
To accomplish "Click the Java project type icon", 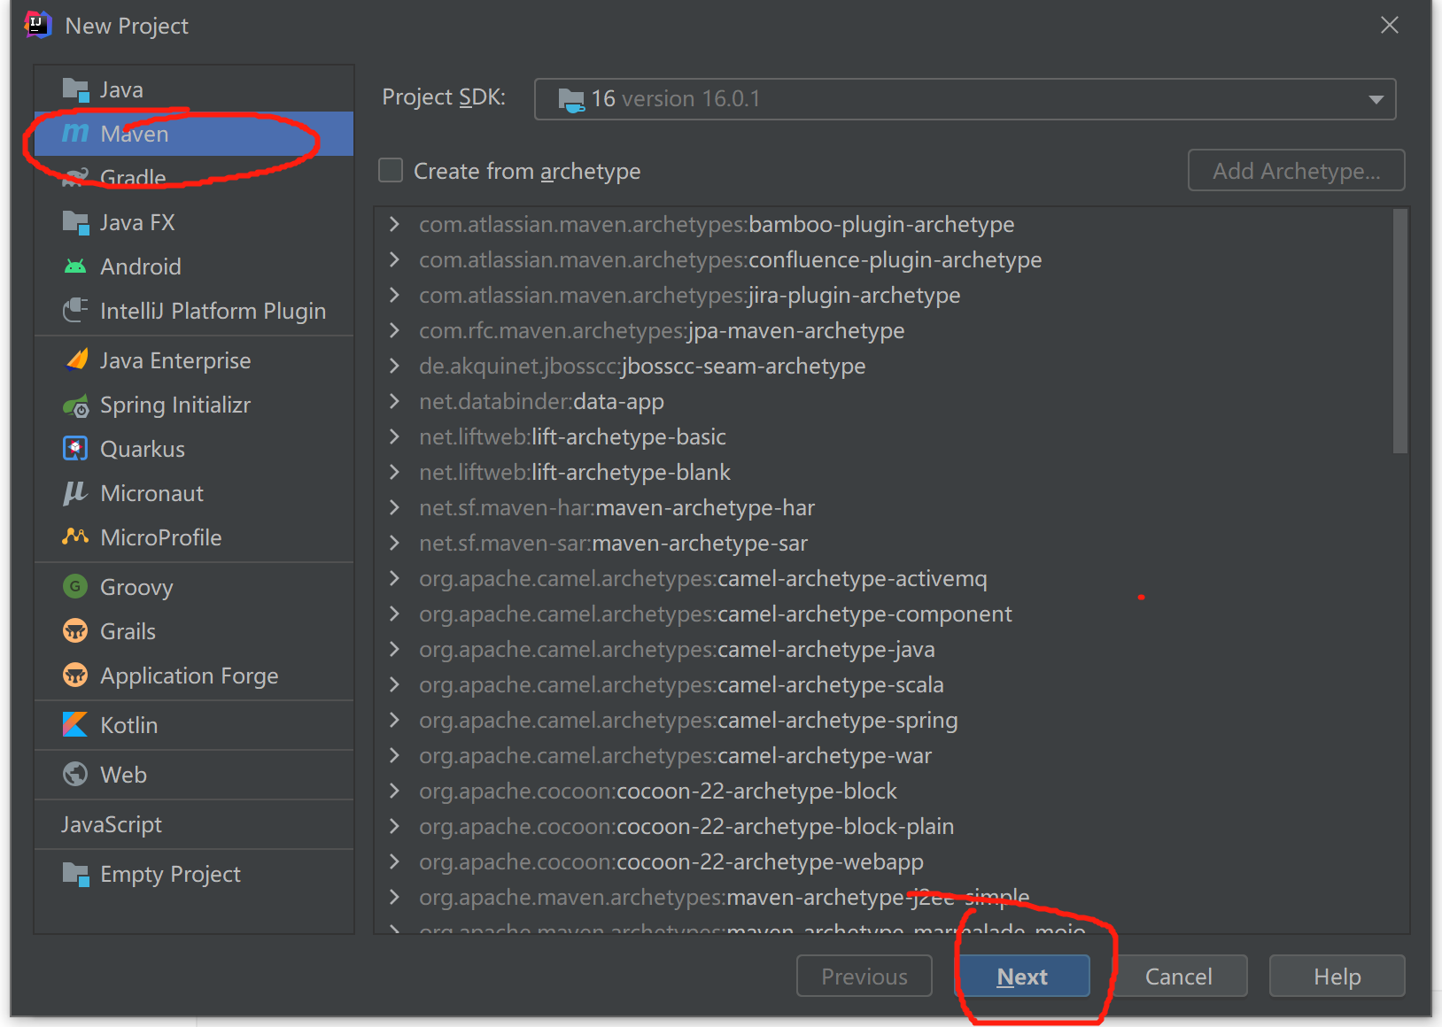I will tap(76, 90).
